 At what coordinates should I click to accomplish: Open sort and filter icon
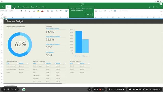click(105, 11)
